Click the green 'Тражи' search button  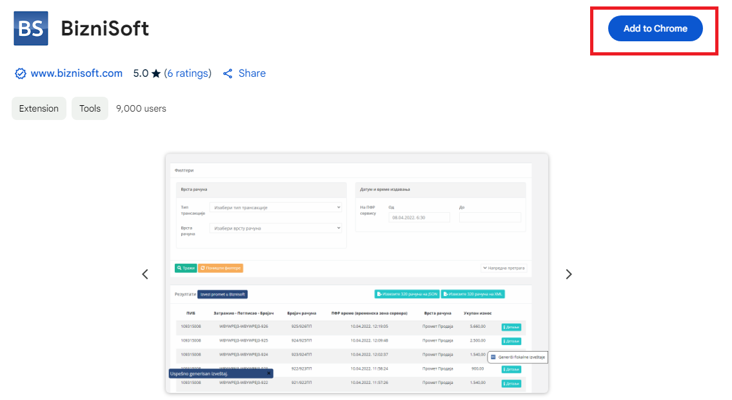(186, 268)
